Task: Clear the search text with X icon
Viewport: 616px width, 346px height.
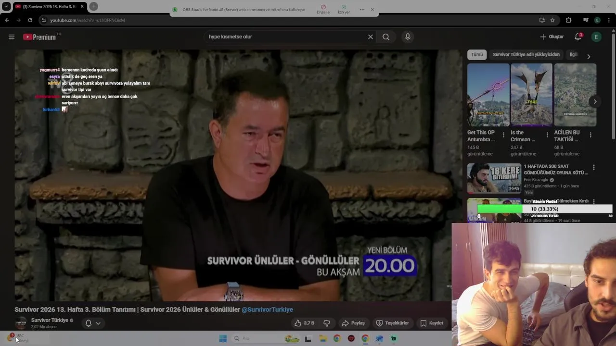Action: pos(371,37)
